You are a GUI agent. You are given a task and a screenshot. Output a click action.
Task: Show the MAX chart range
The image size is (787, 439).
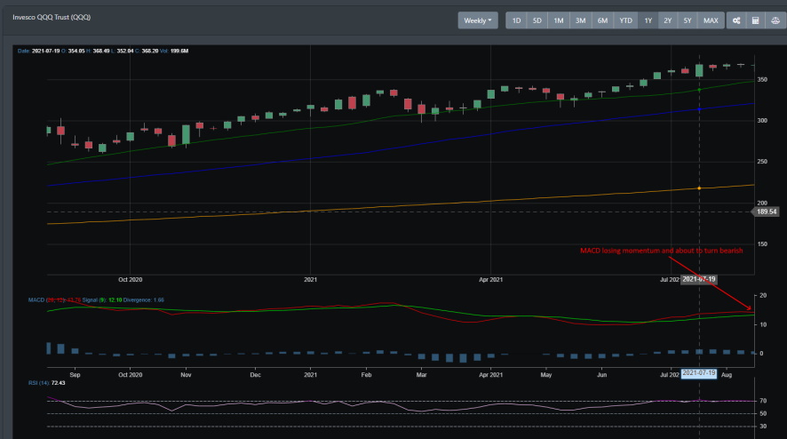[x=711, y=20]
